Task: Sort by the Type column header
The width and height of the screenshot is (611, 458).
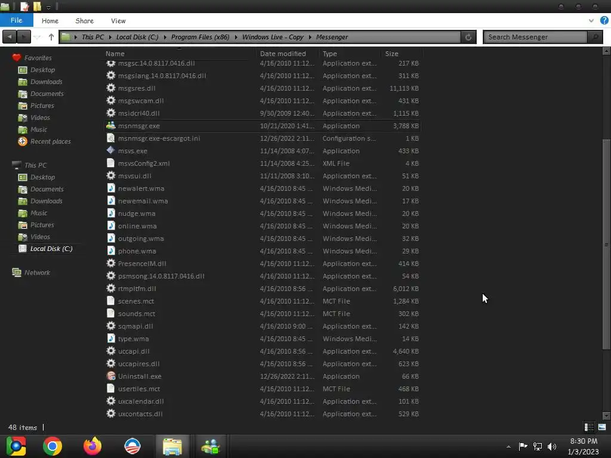Action: tap(329, 54)
